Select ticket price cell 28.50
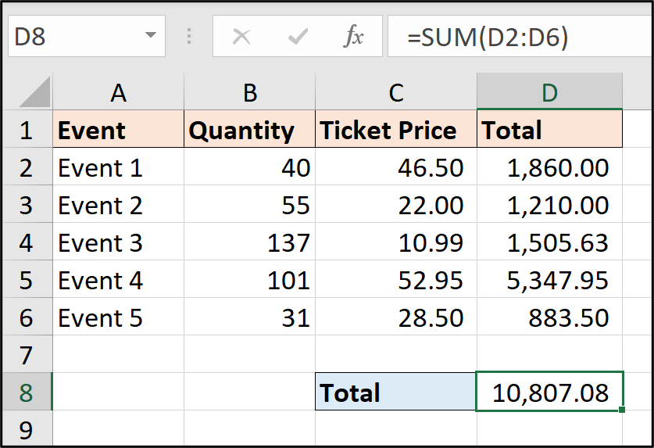This screenshot has width=654, height=448. 396,317
